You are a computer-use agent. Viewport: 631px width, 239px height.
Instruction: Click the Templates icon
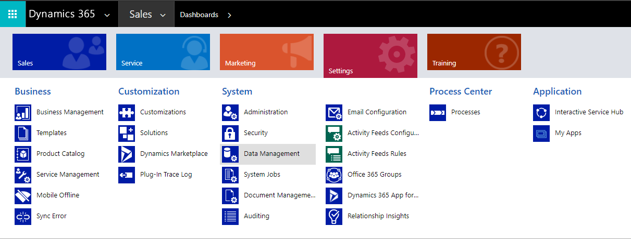tap(23, 134)
